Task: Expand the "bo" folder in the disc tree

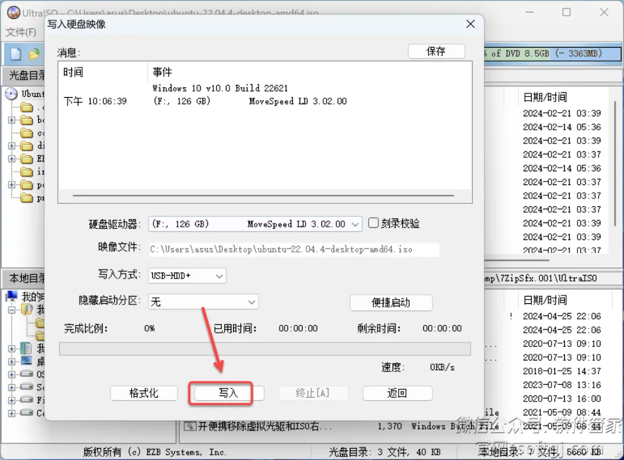Action: click(x=12, y=120)
